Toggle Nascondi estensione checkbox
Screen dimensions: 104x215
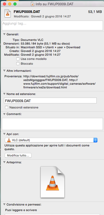[6, 107]
